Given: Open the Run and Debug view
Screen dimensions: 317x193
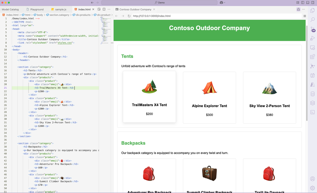Looking at the screenshot, I should [313, 38].
